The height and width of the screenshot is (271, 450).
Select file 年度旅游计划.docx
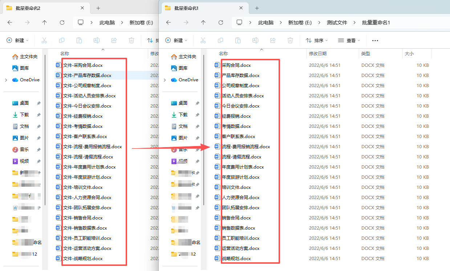coord(240,177)
